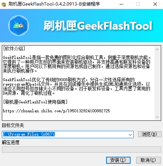Click the window title text 安装程序

click(x=91, y=4)
